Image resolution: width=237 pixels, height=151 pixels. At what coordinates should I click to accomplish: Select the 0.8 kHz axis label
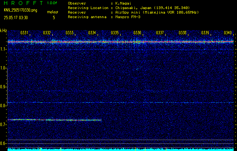pyautogui.click(x=3, y=106)
